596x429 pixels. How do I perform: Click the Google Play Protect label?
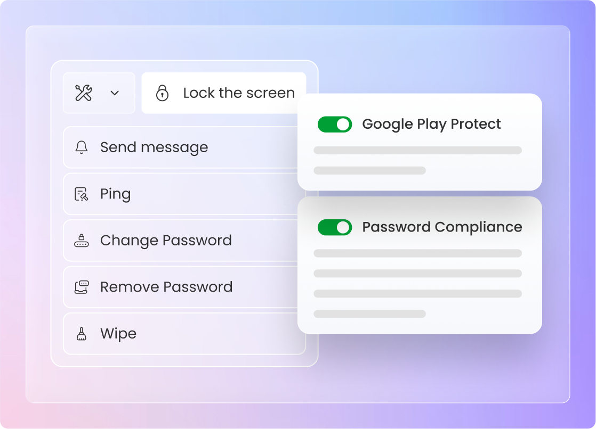[x=431, y=125]
